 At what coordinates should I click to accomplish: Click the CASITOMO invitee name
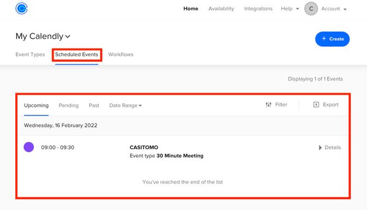pos(144,147)
